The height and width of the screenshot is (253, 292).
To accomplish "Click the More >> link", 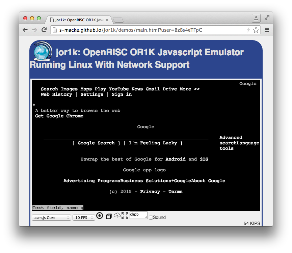I will coord(190,89).
